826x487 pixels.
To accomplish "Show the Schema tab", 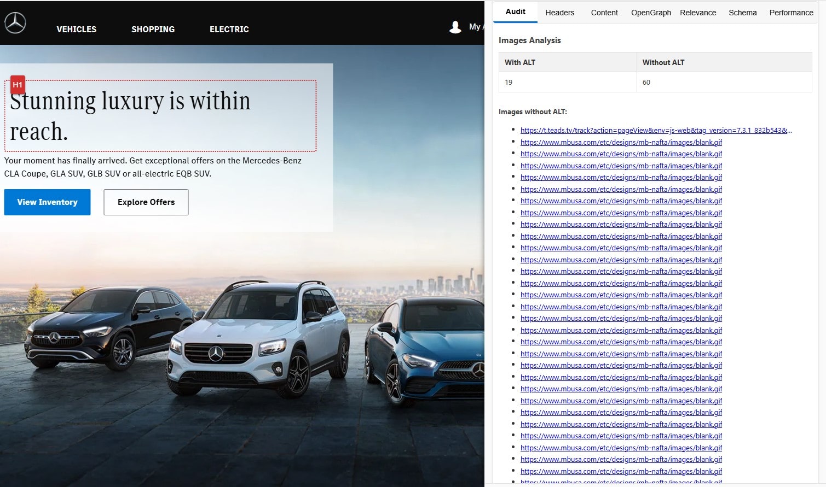I will pyautogui.click(x=742, y=13).
